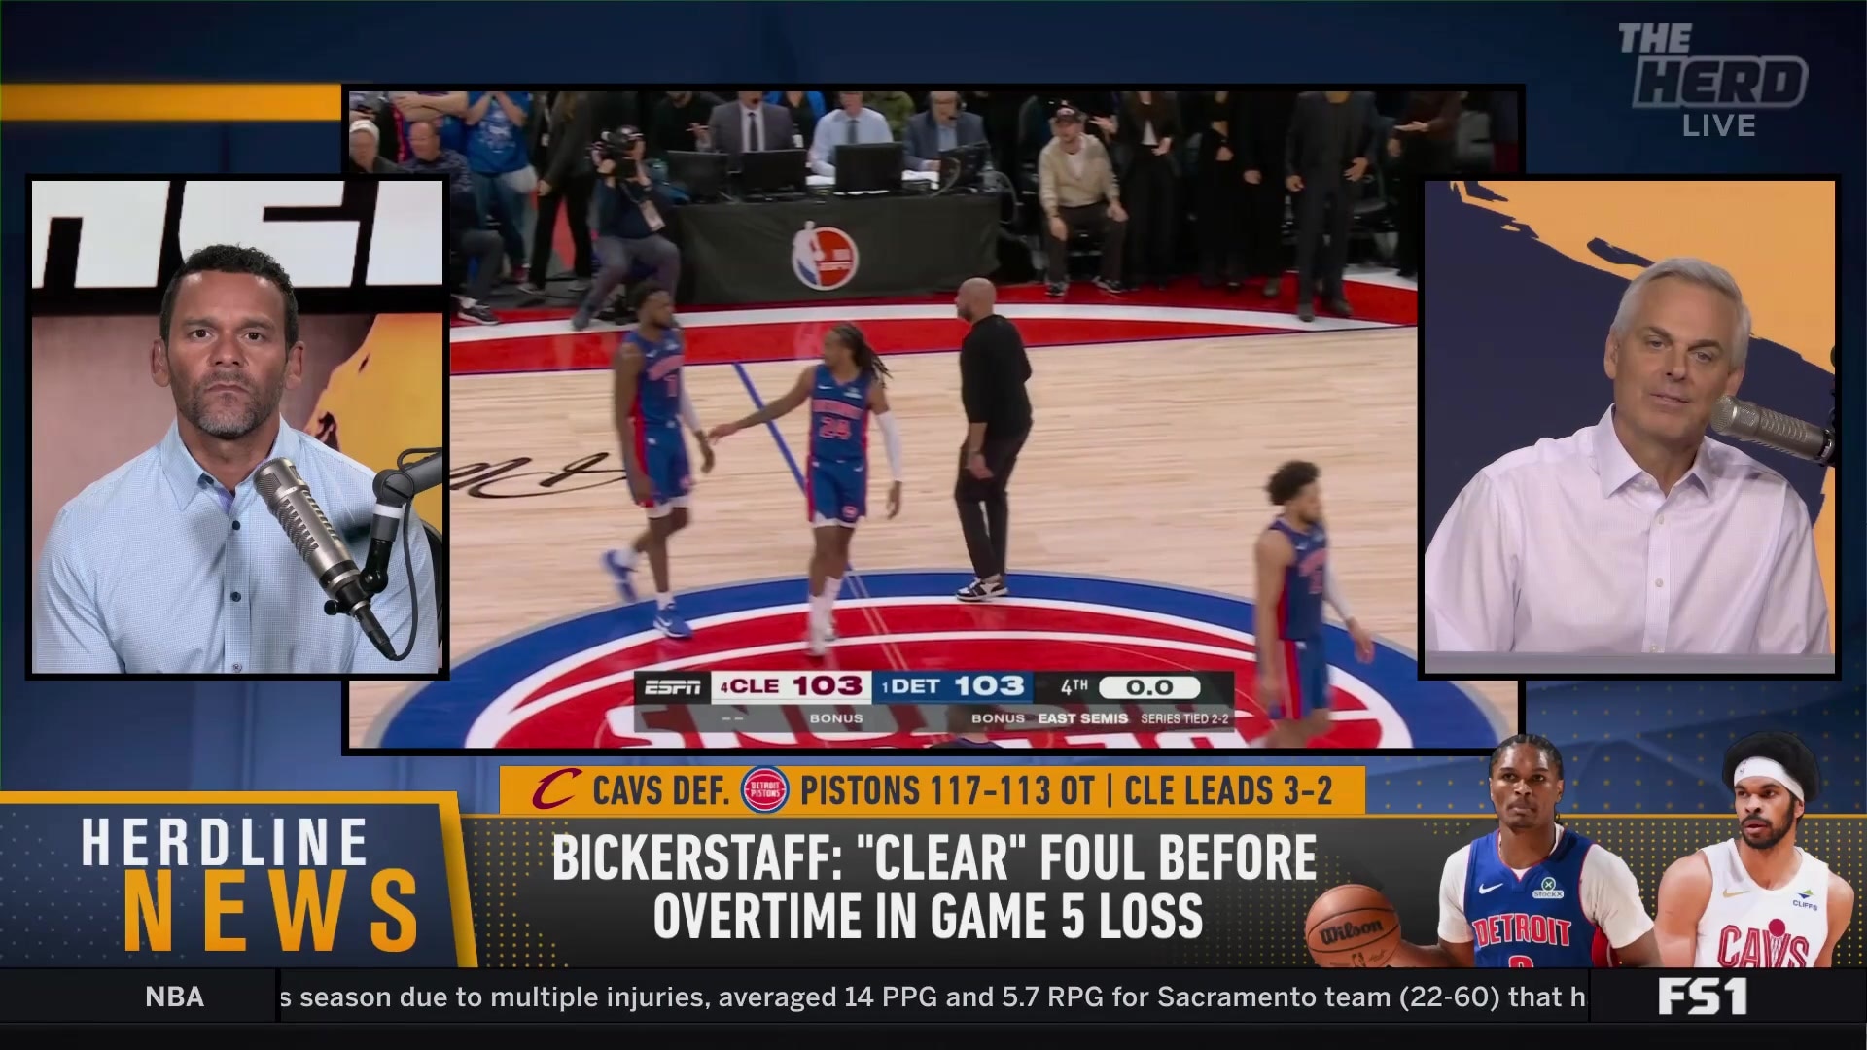
Task: Click the Wilson basketball graphic
Action: click(1352, 927)
